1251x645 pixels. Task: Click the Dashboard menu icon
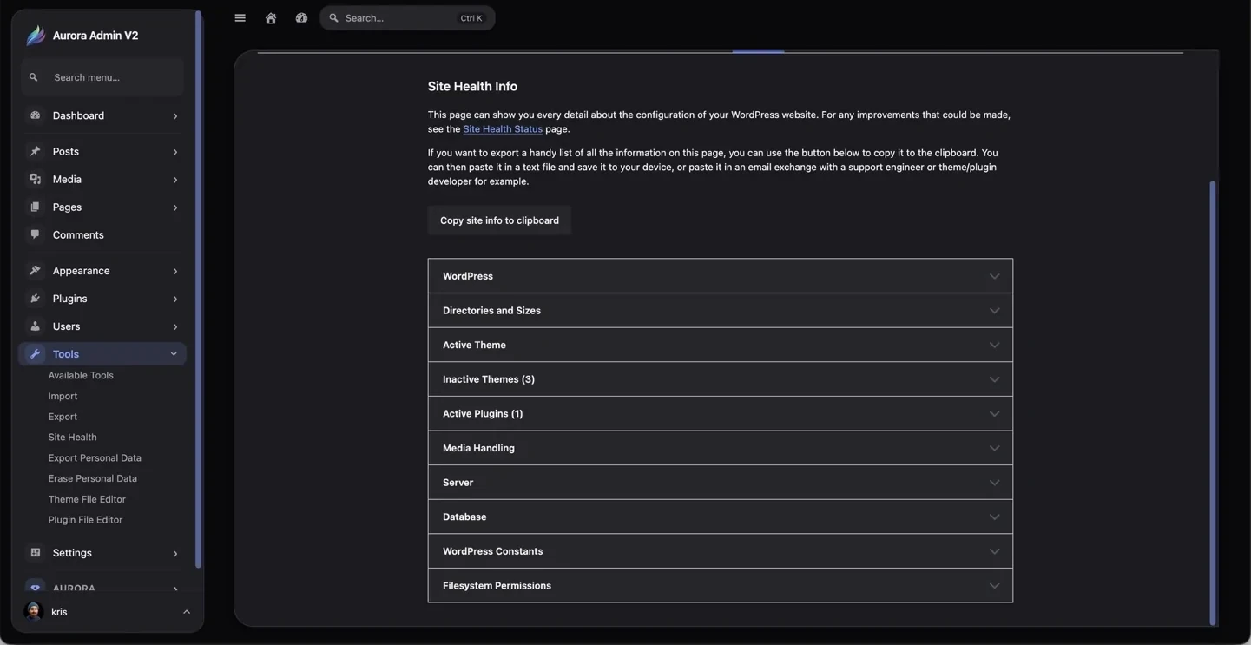(x=35, y=115)
